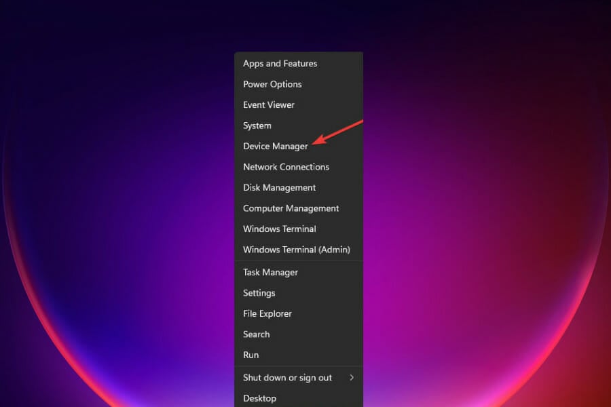Viewport: 611px width, 407px height.
Task: Launch Event Viewer
Action: (x=299, y=104)
